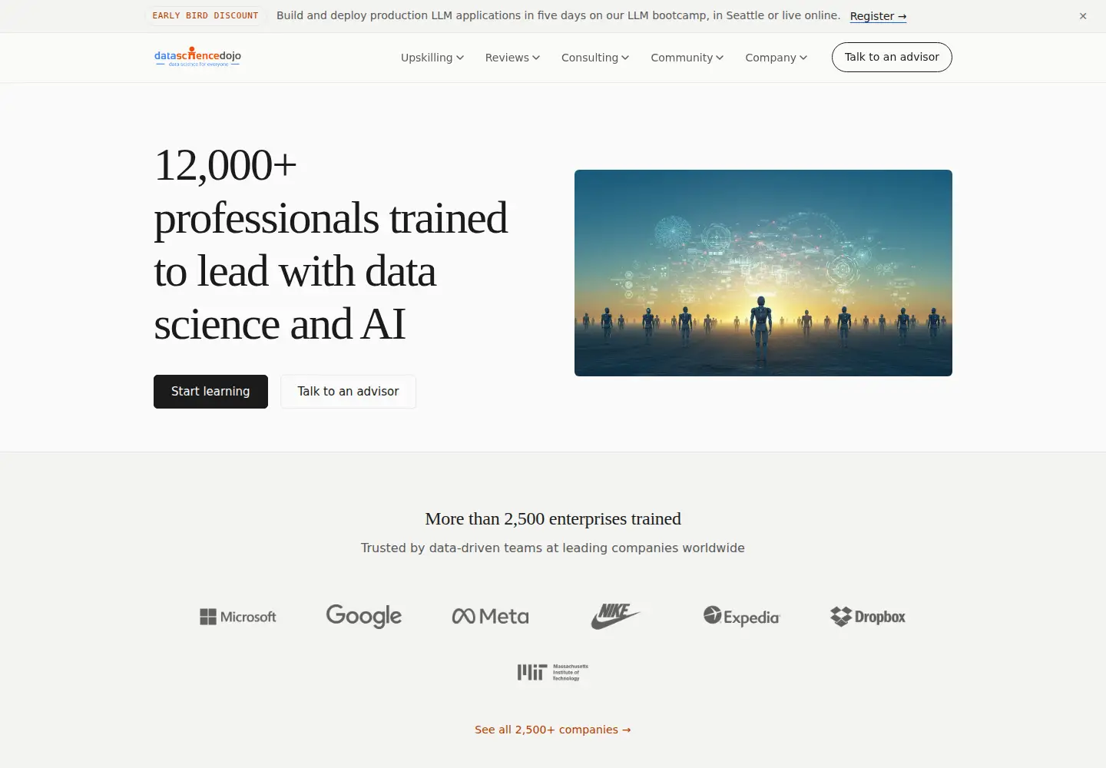This screenshot has height=768, width=1106.
Task: Open the Consulting dropdown
Action: [595, 58]
